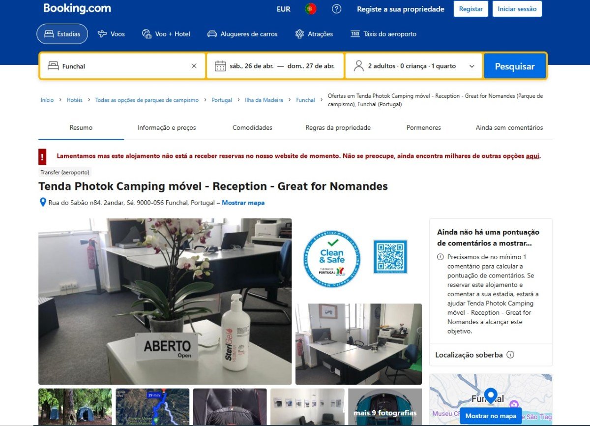Switch to Regras da propriedade tab
This screenshot has height=426, width=590.
338,127
